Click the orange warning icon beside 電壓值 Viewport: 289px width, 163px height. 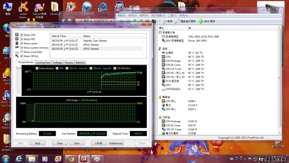[x=160, y=97]
